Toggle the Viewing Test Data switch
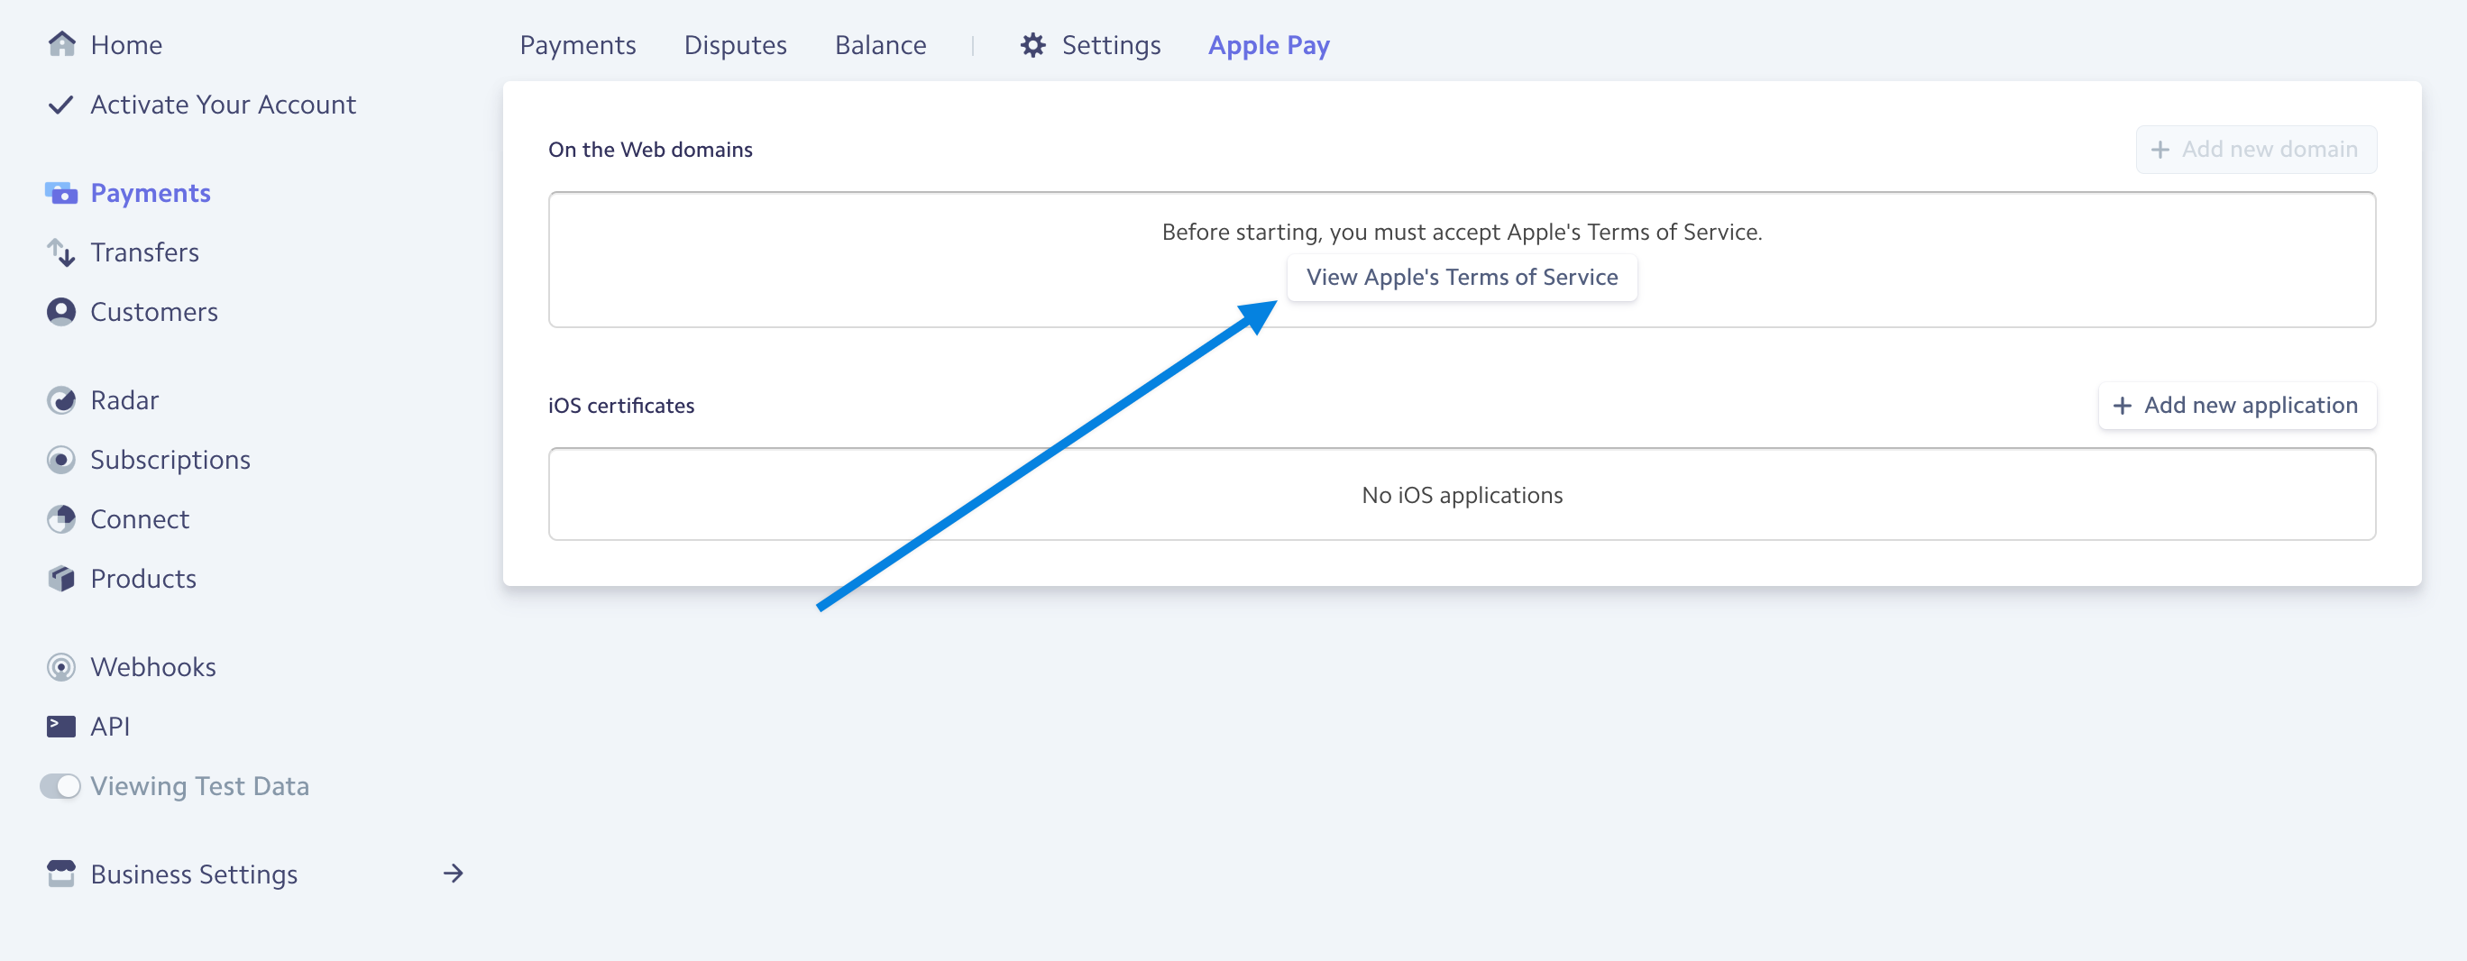Screen dimensions: 2467x961 (x=60, y=786)
